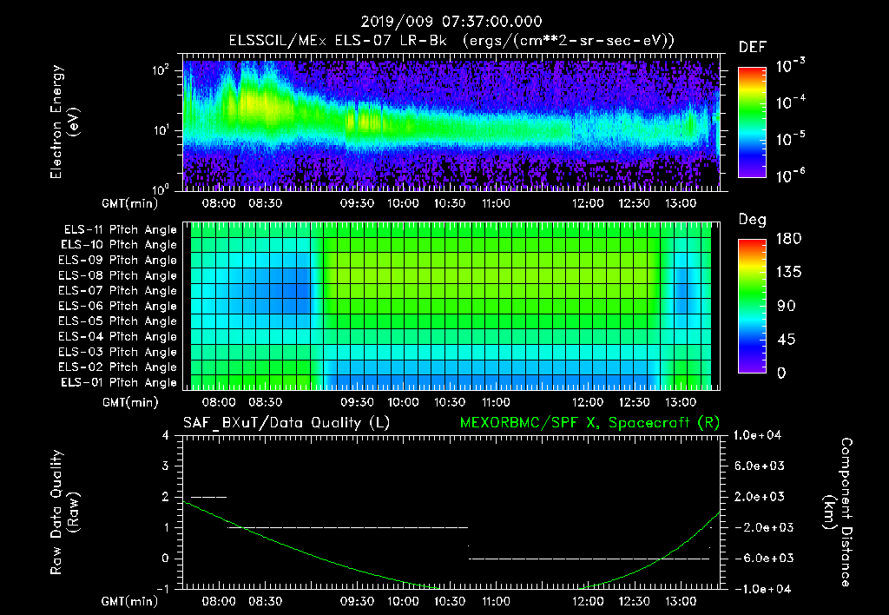This screenshot has width=889, height=615.
Task: Click the ELS-10 Pitch Angle row label
Action: tap(118, 245)
